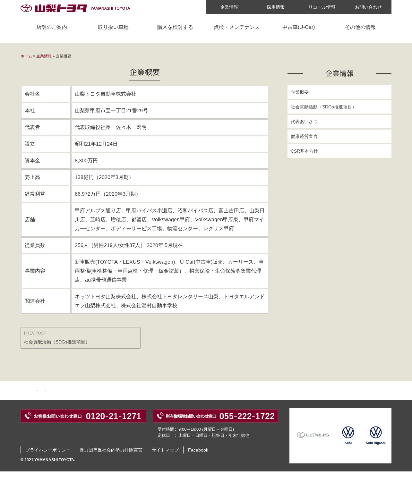Viewport: 412px width, 491px height.
Task: Open the Volkswagen Kofu logo link
Action: (x=348, y=435)
